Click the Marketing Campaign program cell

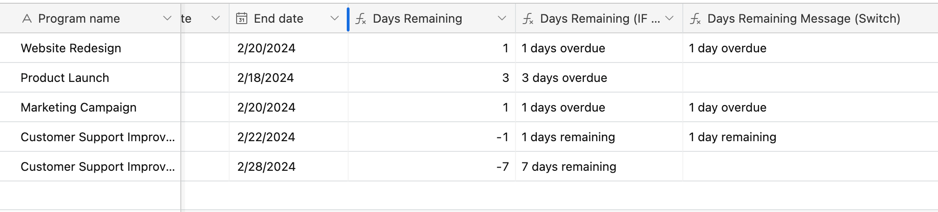90,107
